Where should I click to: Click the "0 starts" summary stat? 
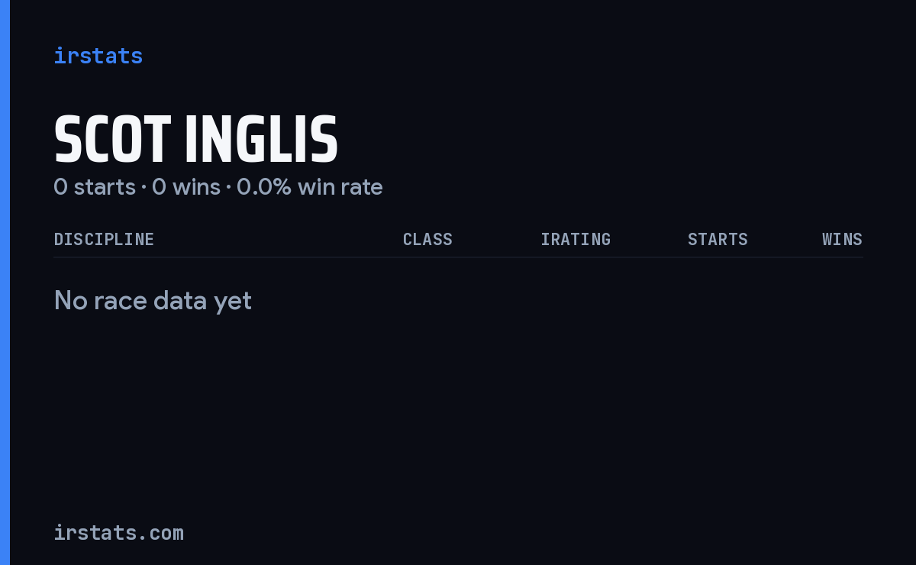pyautogui.click(x=95, y=187)
